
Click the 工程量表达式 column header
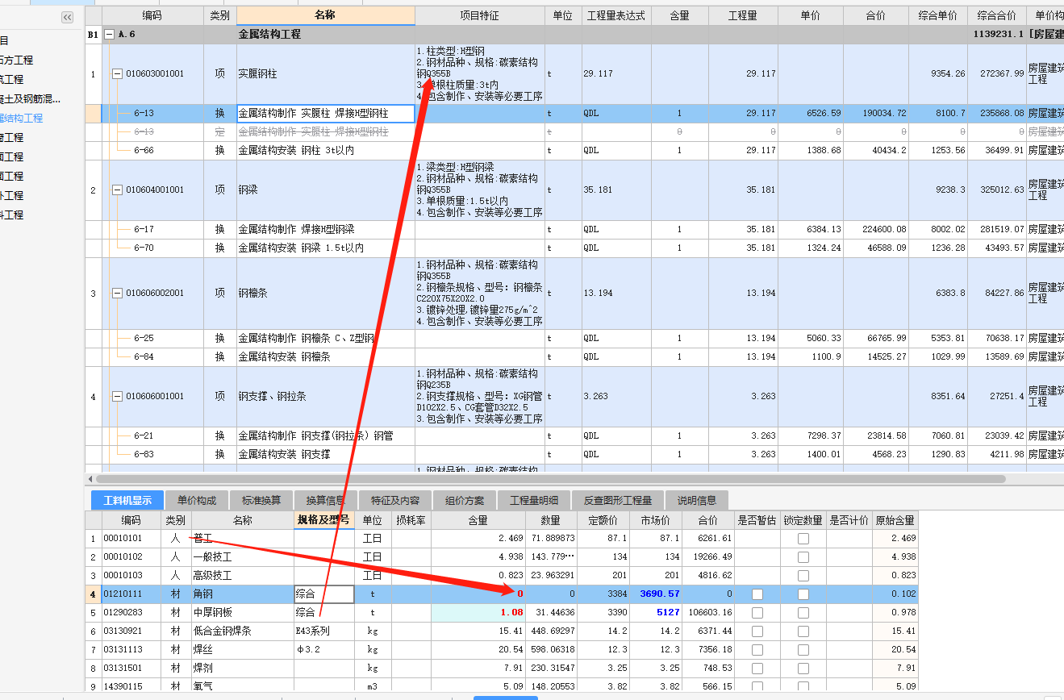tap(616, 16)
